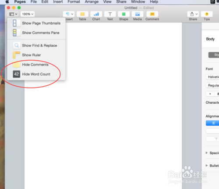
Task: Click the Table toolbar icon
Action: [x=82, y=14]
